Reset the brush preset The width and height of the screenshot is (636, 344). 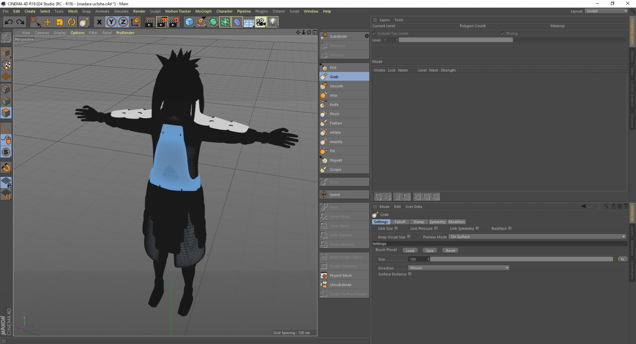coord(450,250)
